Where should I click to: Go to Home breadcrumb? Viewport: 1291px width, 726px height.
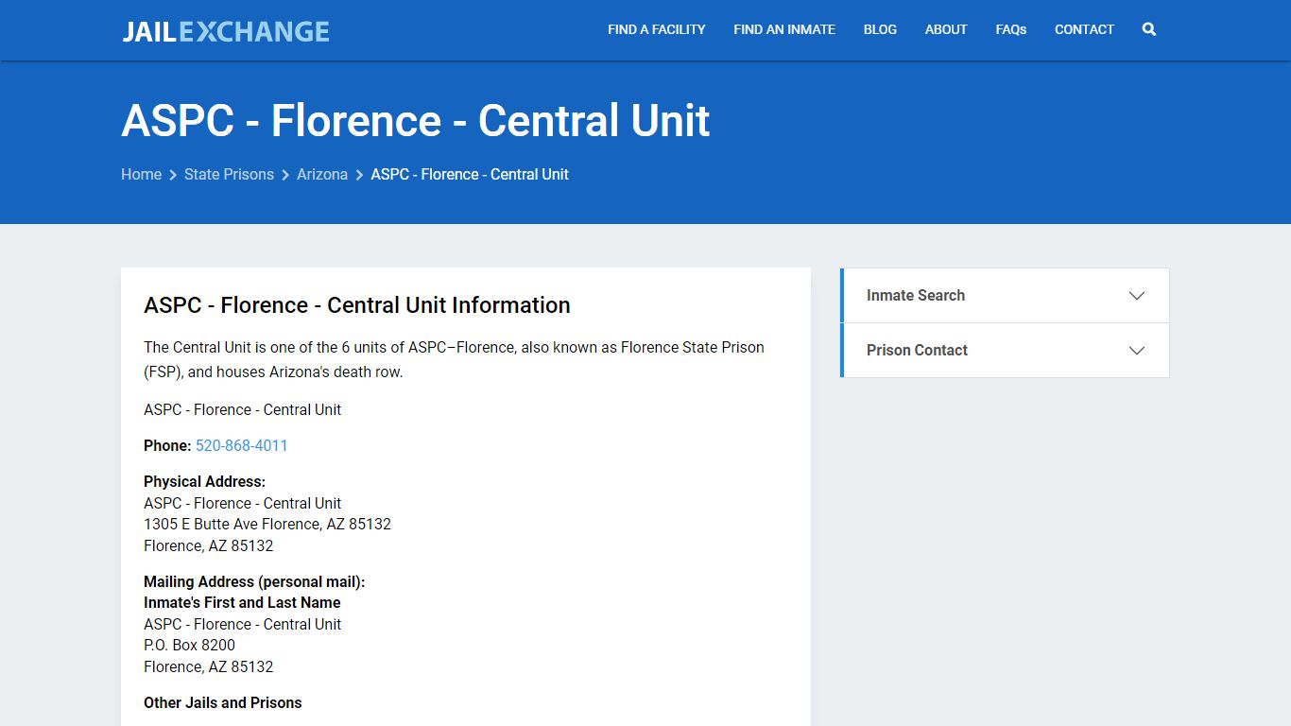(x=141, y=174)
